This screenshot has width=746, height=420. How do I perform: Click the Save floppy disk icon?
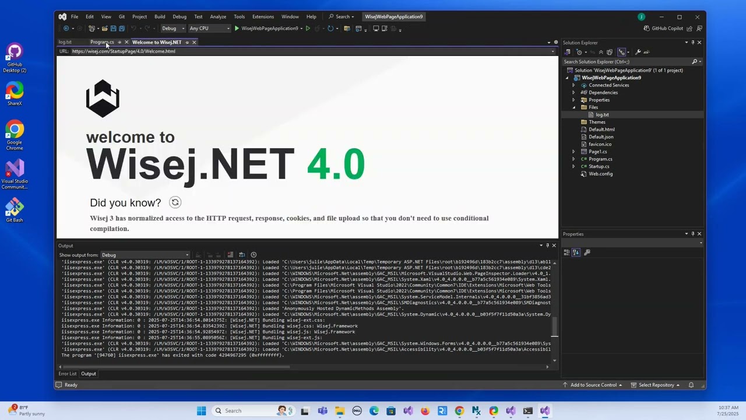(x=113, y=28)
